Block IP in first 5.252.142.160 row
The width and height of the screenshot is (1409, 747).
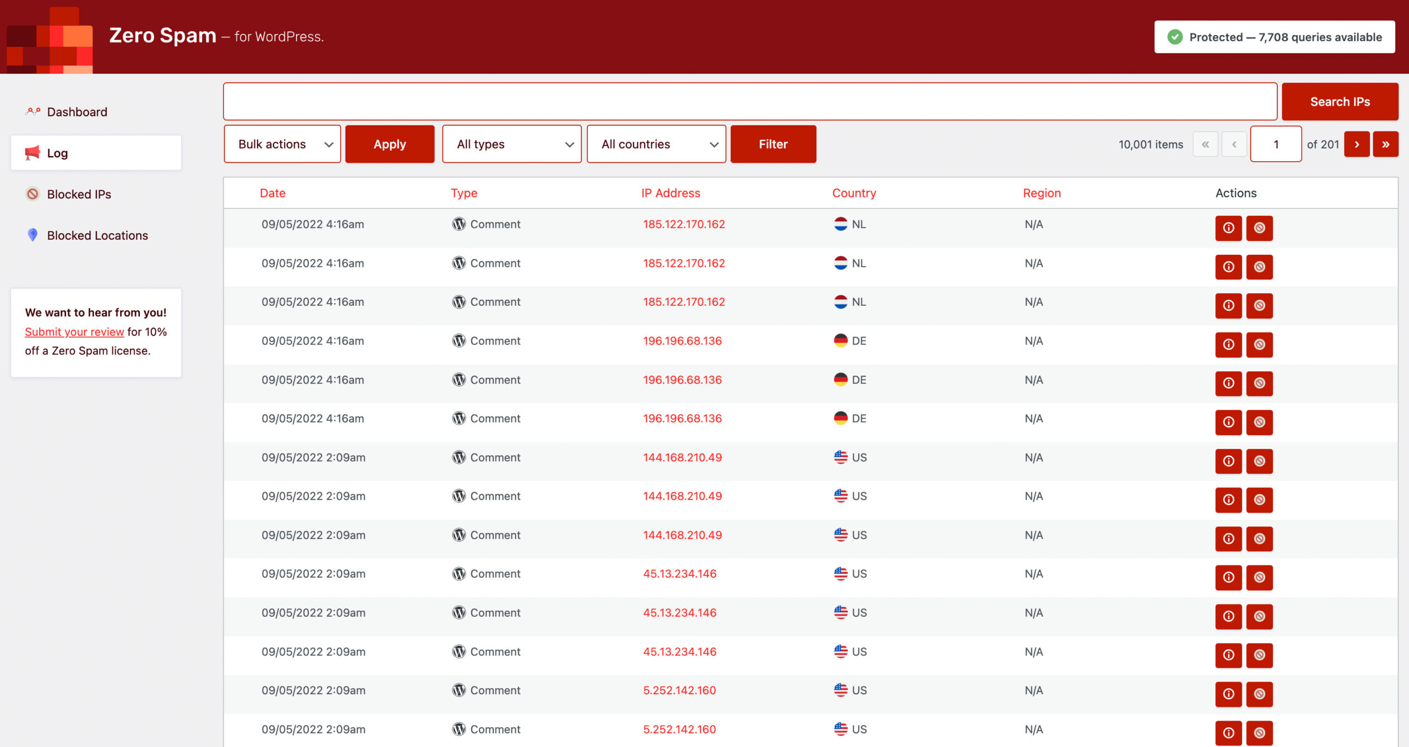click(x=1259, y=694)
